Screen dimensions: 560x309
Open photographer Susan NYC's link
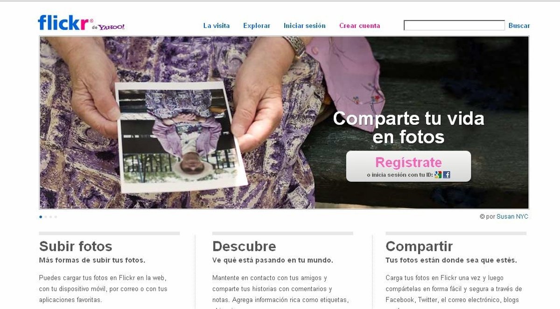click(x=512, y=217)
